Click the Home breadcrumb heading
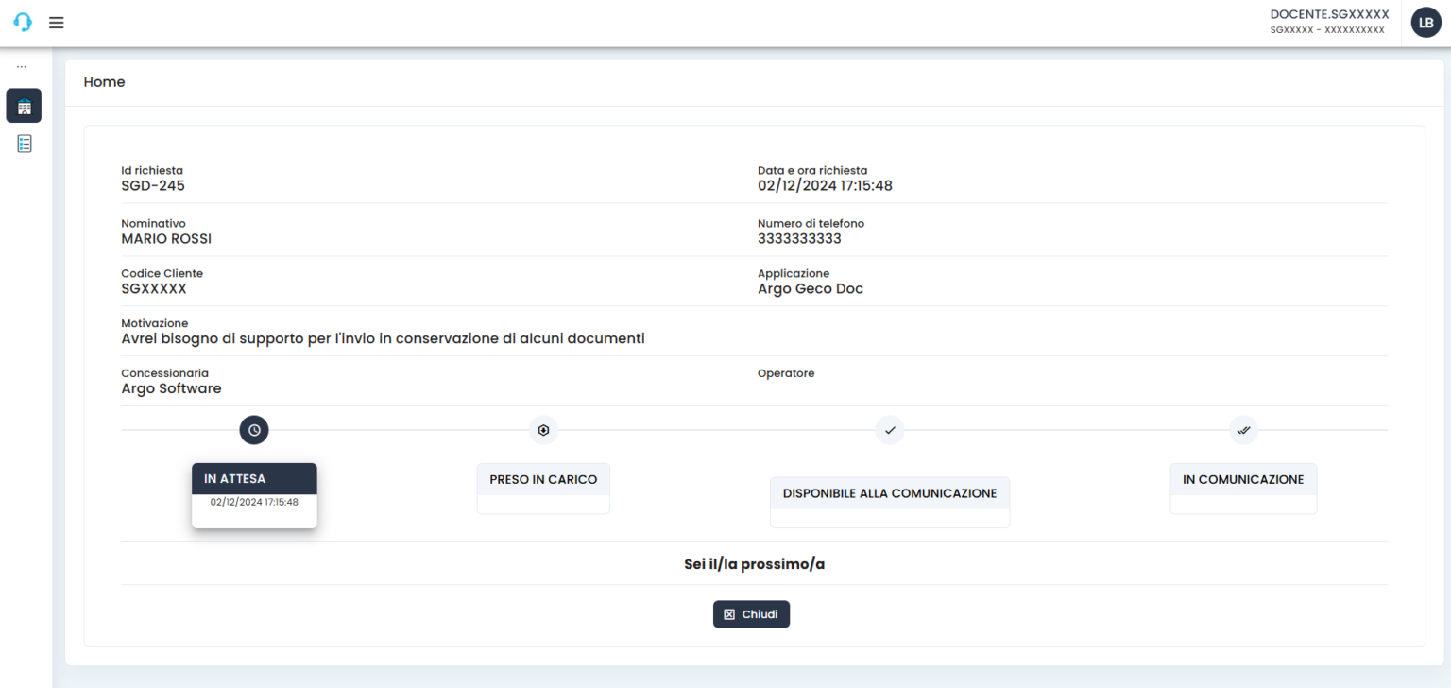 click(x=104, y=82)
